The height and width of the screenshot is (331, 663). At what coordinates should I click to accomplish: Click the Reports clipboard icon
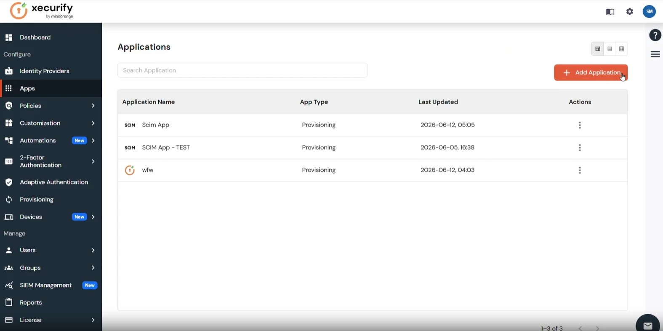(8, 302)
